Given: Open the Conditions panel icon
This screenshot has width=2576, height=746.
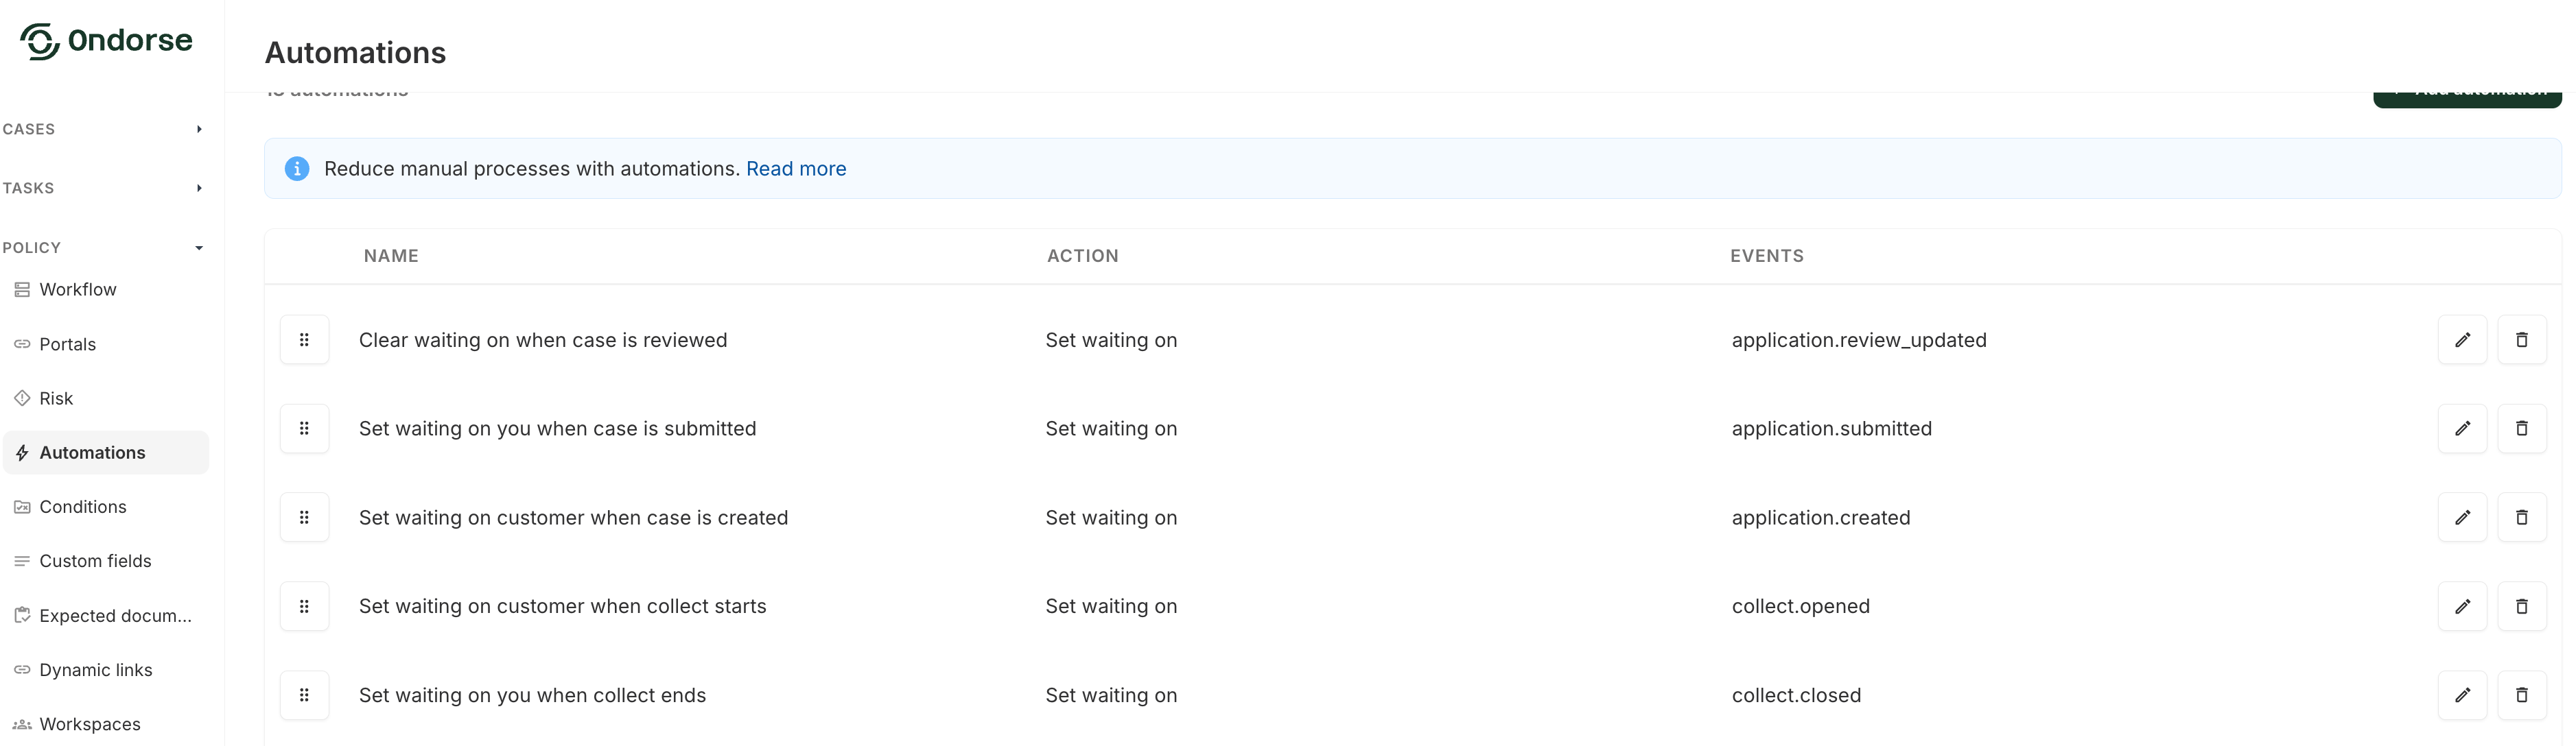Looking at the screenshot, I should click(x=22, y=506).
